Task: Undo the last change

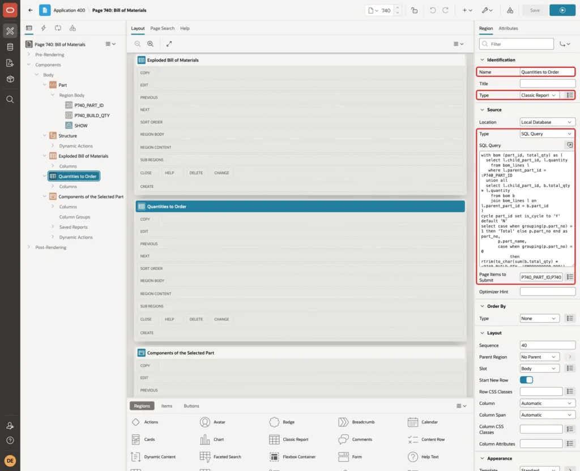Action: [x=432, y=10]
